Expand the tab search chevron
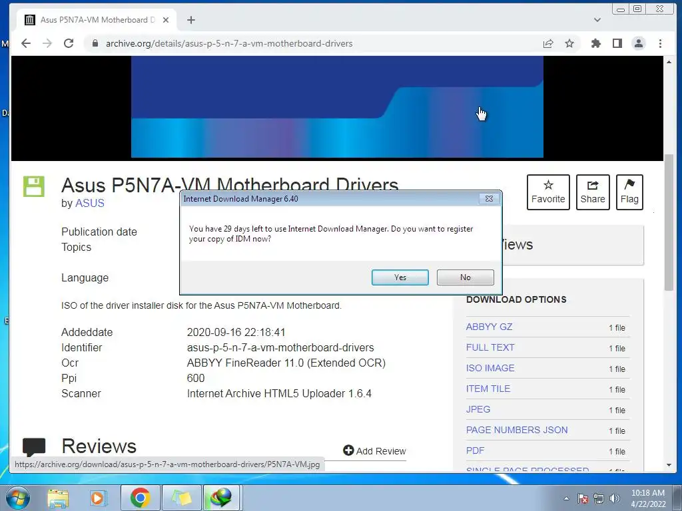 coord(597,20)
